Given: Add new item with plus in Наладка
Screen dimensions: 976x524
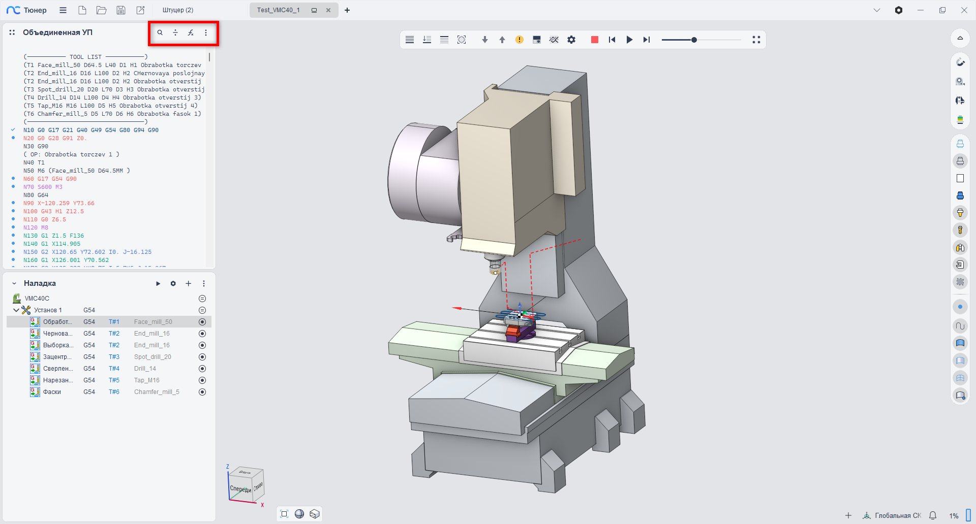Looking at the screenshot, I should (x=188, y=283).
